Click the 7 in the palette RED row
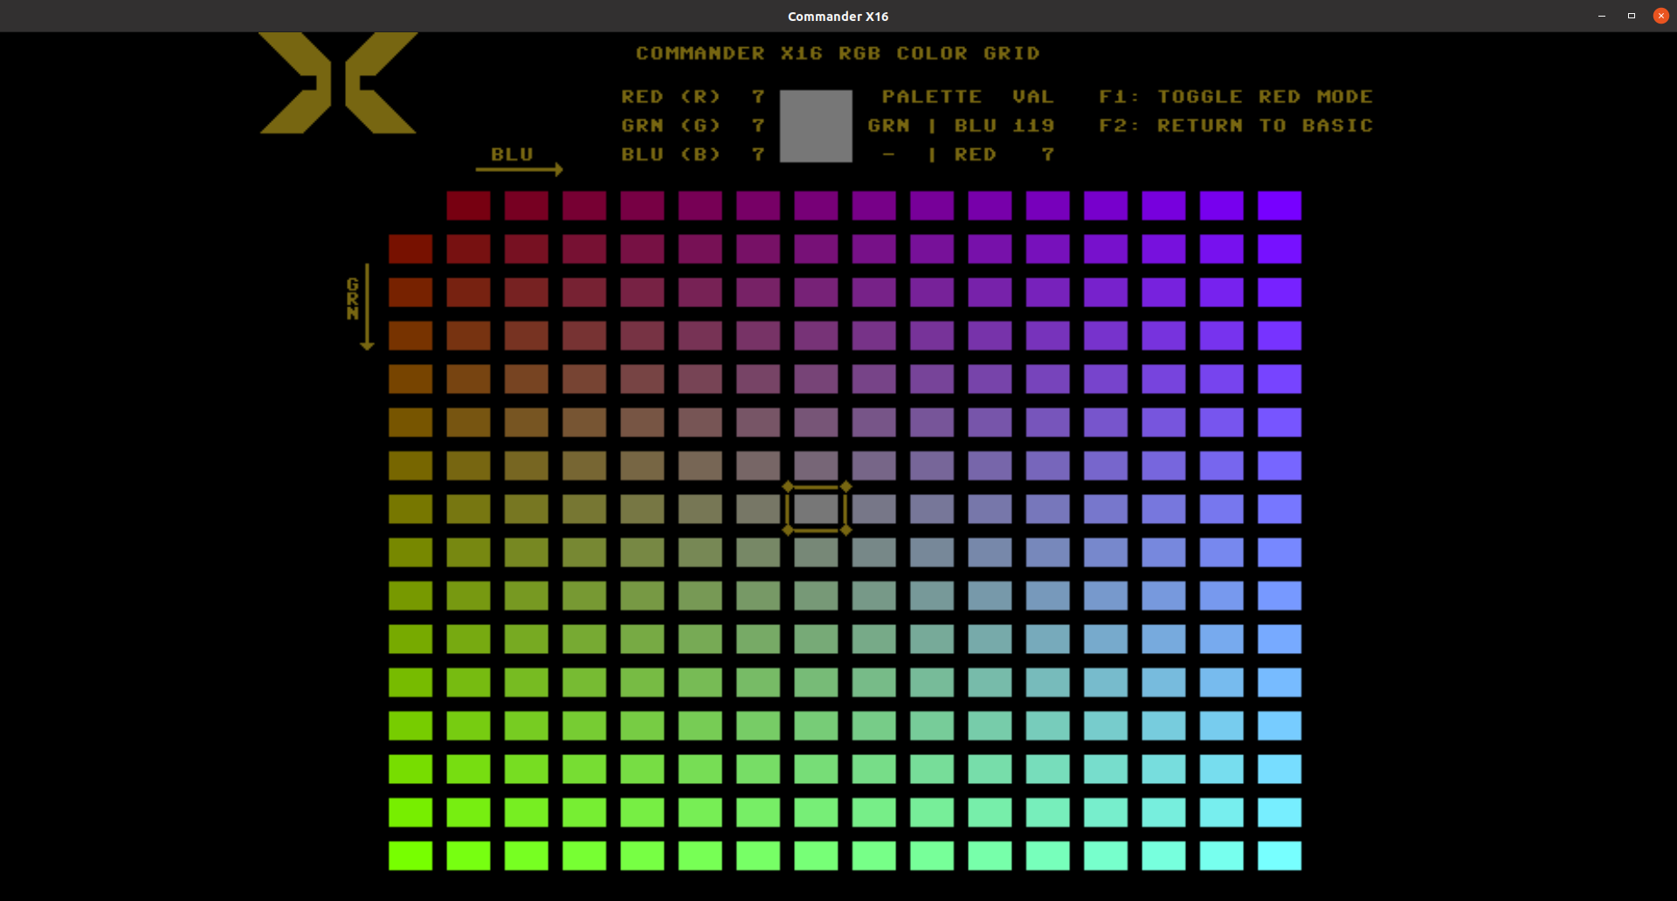1677x901 pixels. (x=1048, y=155)
